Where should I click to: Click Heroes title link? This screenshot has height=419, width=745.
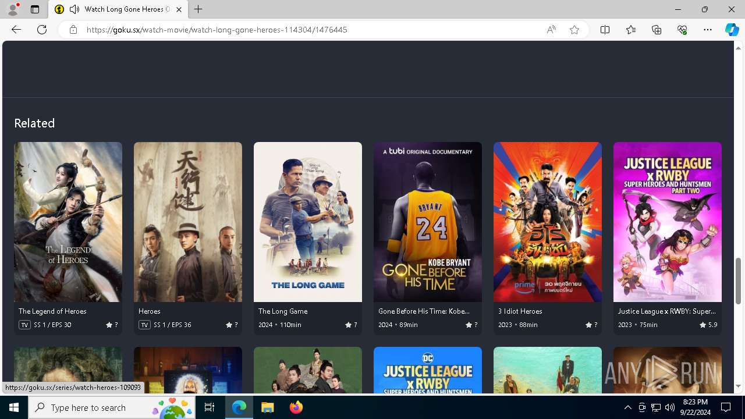coord(150,311)
